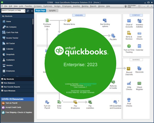Expand the search box dropdown arrow
This screenshot has height=123, width=154.
pos(24,11)
